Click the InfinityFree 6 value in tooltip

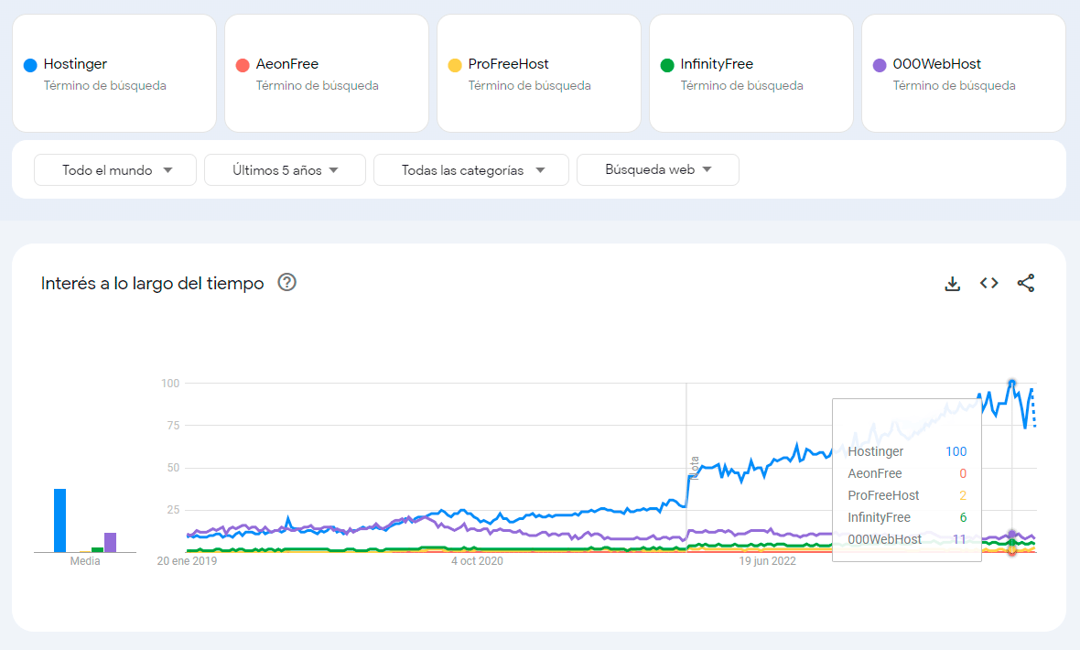tap(963, 517)
